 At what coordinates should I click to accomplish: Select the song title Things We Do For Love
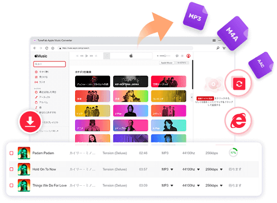[50, 185]
